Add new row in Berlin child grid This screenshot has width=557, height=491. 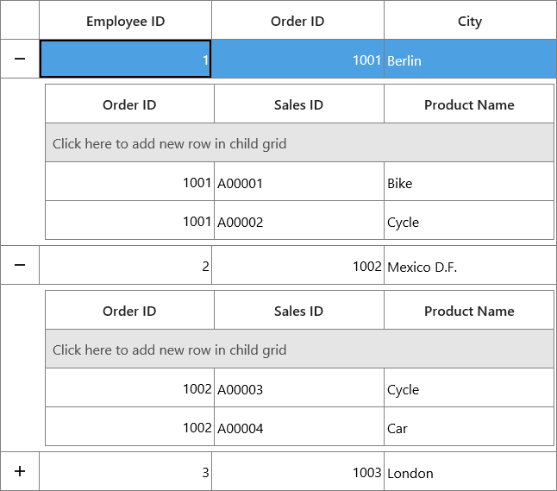(x=299, y=142)
